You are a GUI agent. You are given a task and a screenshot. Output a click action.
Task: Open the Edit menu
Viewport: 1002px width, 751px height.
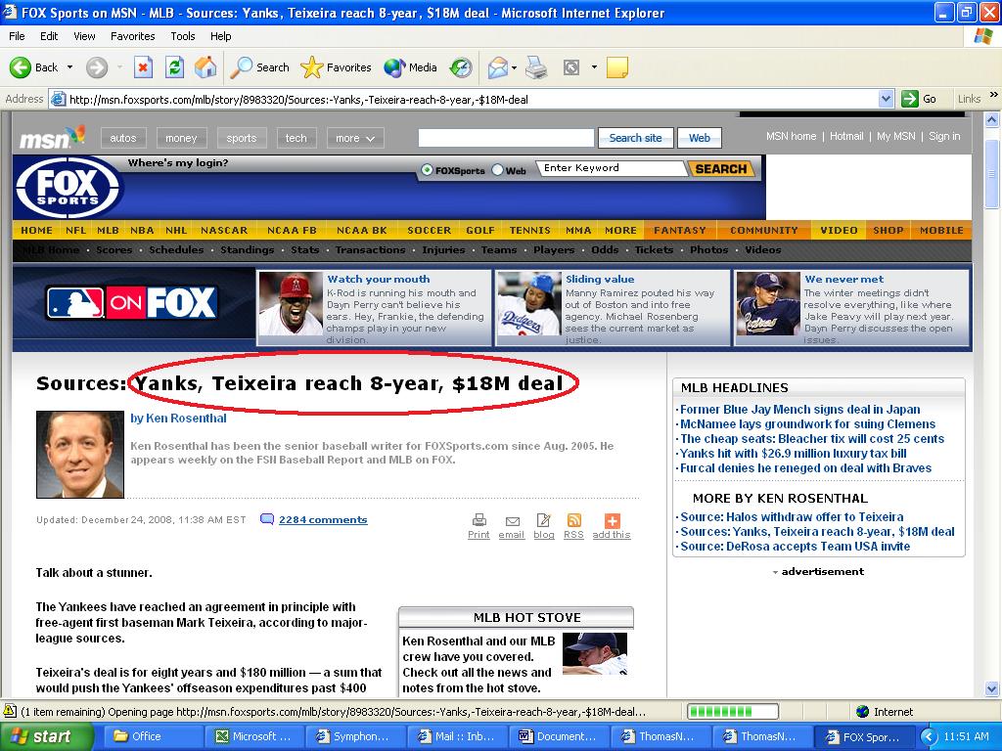(x=49, y=36)
